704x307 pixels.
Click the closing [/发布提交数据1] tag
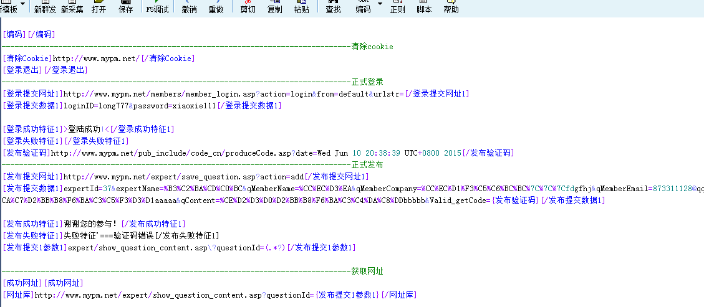click(573, 201)
